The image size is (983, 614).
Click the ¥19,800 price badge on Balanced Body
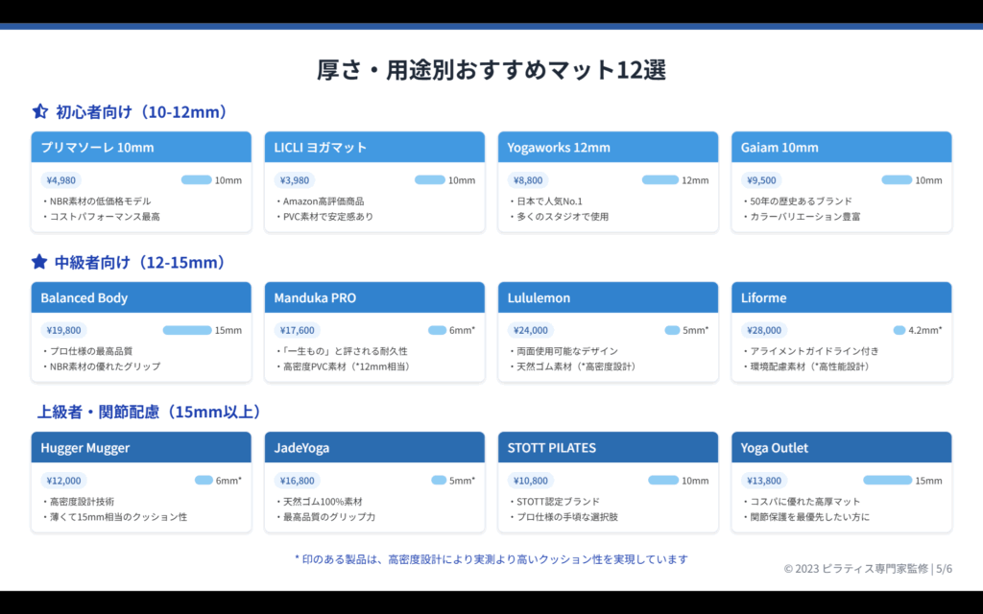63,330
